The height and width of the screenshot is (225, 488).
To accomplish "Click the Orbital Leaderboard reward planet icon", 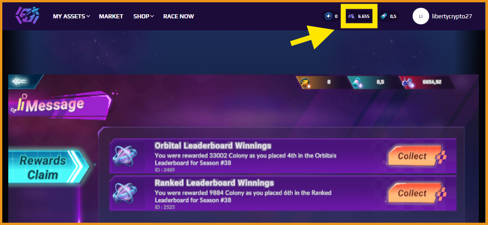I will [125, 156].
